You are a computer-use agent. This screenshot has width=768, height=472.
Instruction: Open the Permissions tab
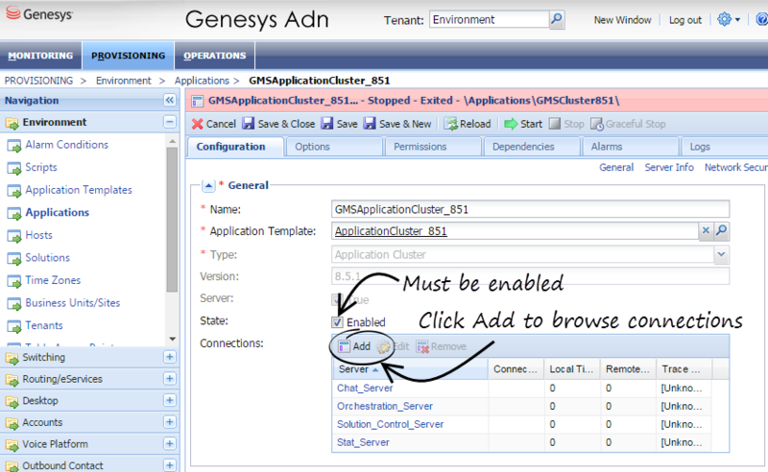pyautogui.click(x=433, y=147)
